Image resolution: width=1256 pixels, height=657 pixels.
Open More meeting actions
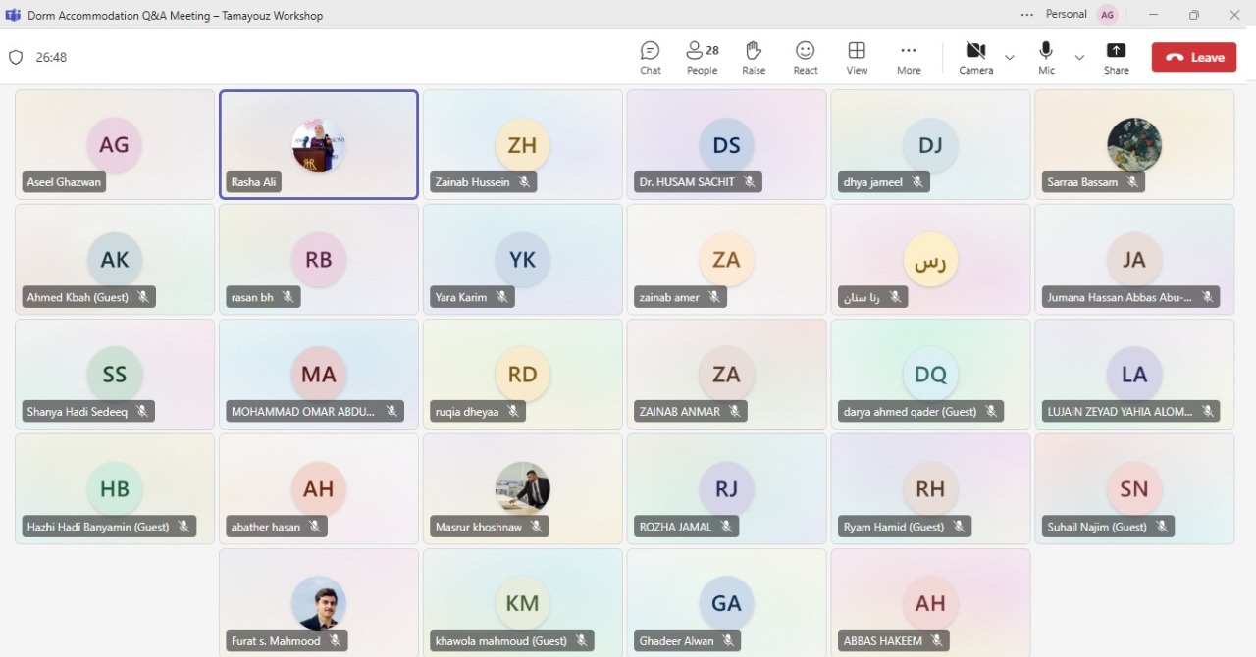coord(909,57)
